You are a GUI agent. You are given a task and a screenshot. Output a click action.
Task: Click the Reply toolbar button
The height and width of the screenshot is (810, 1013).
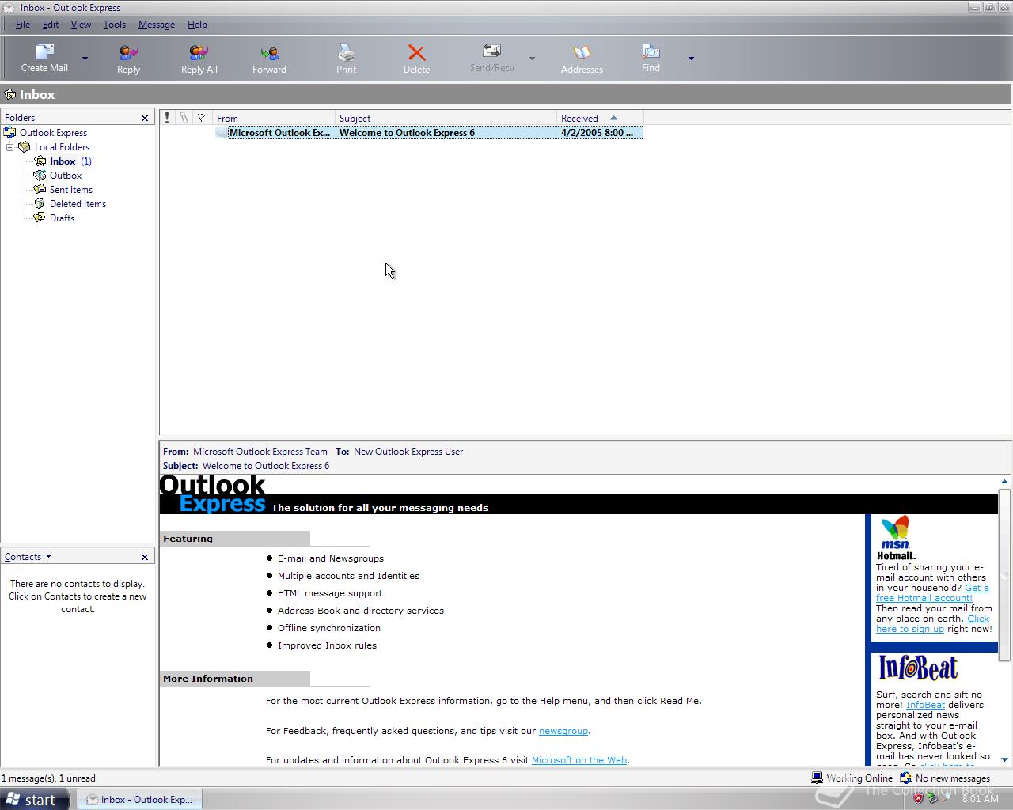(128, 59)
